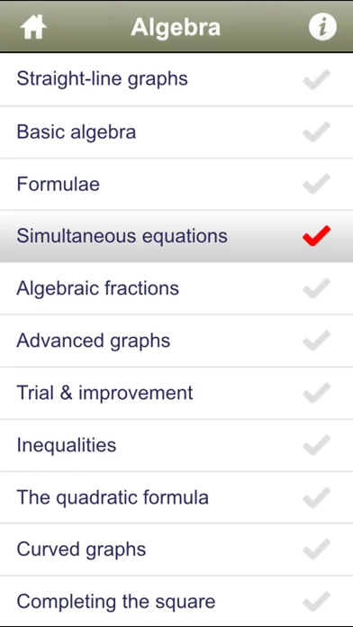This screenshot has width=353, height=627.
Task: Toggle completion checkmark for Trial & improvement
Action: point(317,393)
